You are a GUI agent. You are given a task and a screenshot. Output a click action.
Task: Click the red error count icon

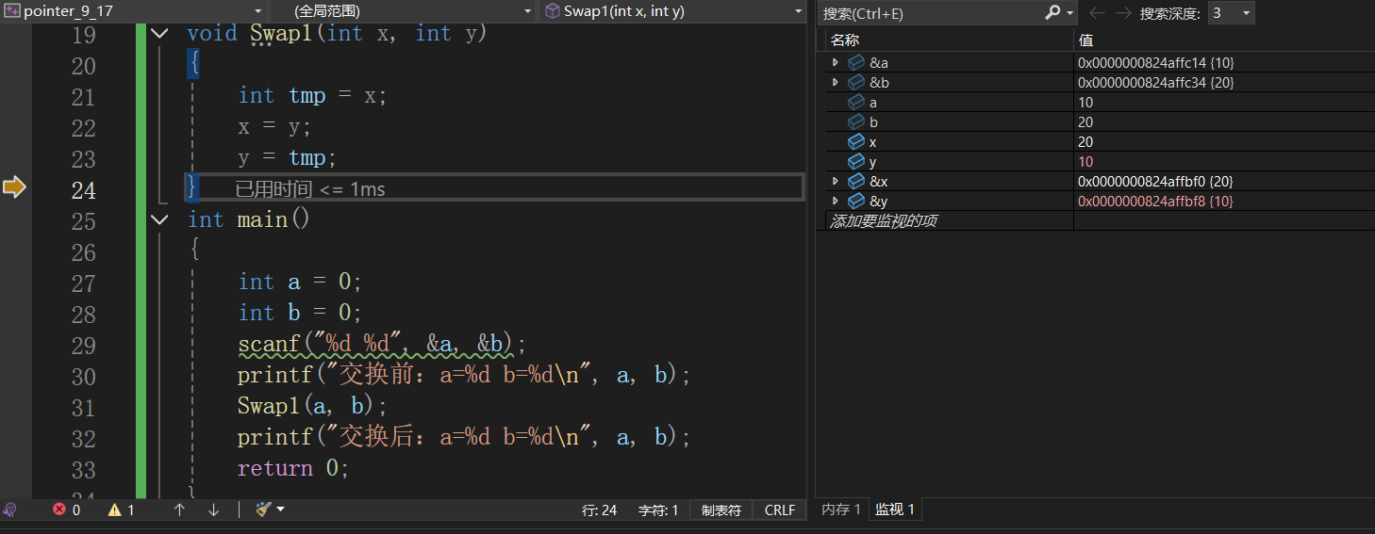tap(59, 510)
